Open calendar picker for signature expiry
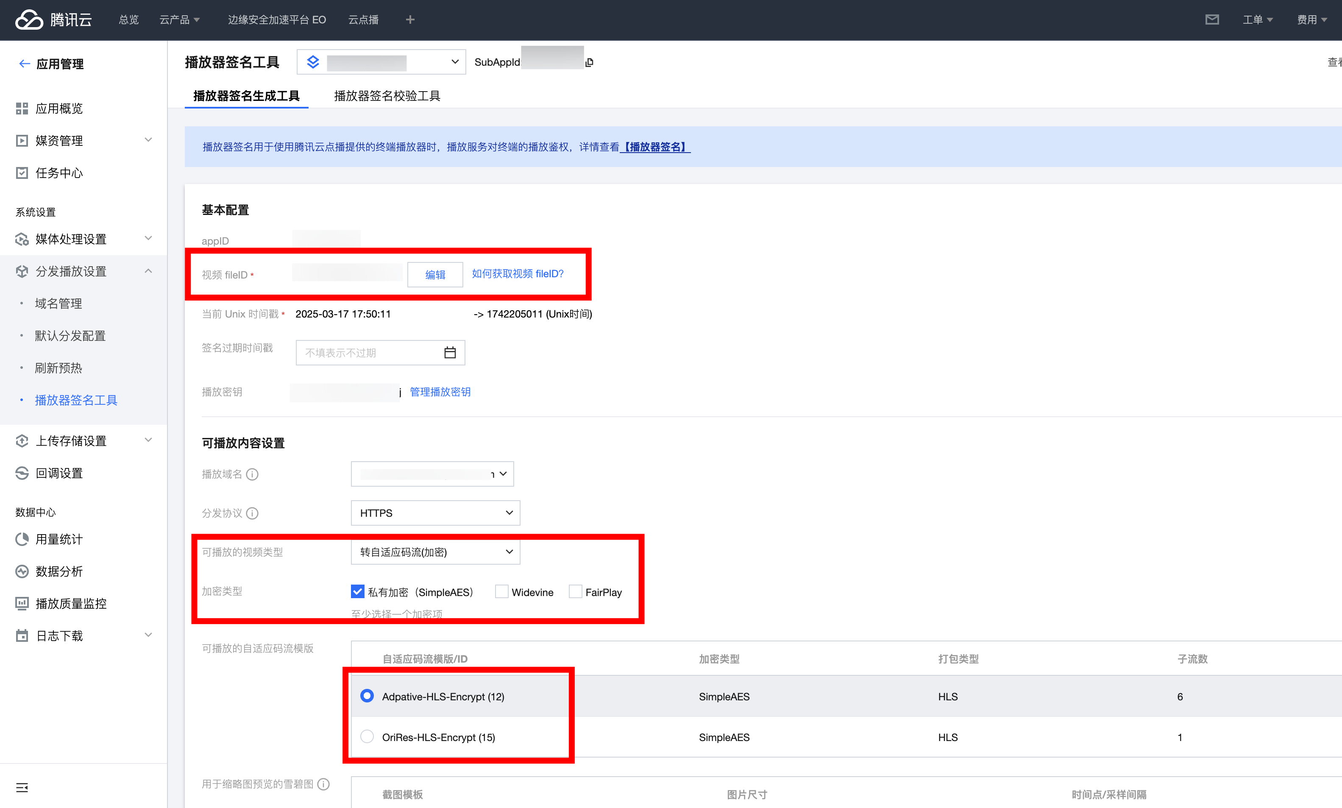This screenshot has width=1342, height=808. (450, 353)
